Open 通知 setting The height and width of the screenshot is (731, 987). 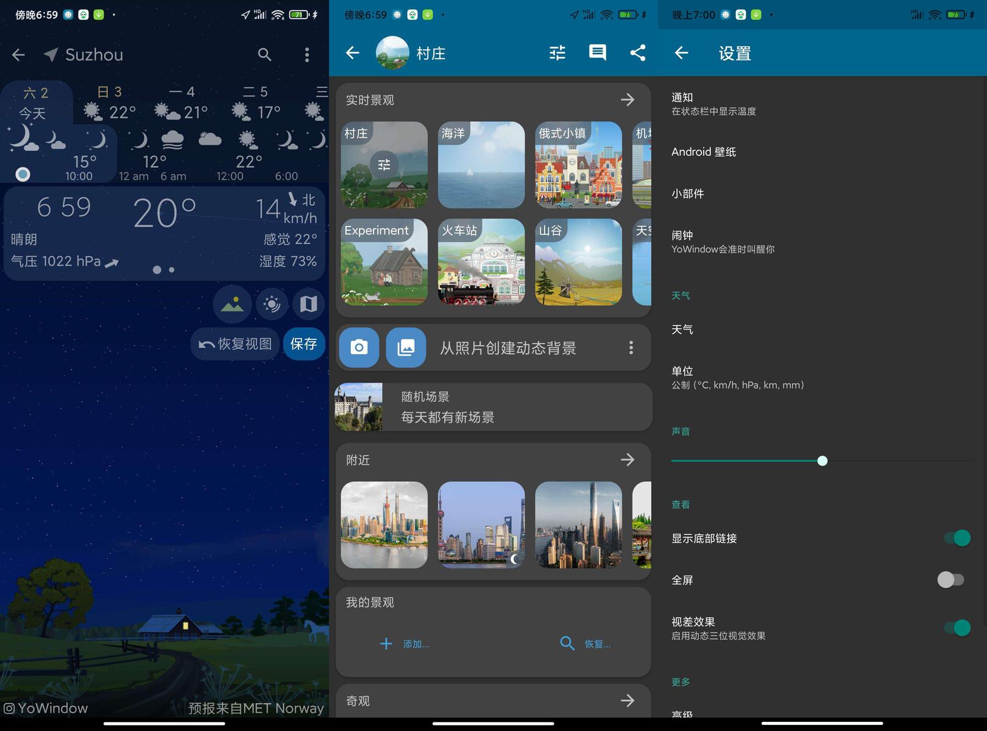(x=822, y=104)
